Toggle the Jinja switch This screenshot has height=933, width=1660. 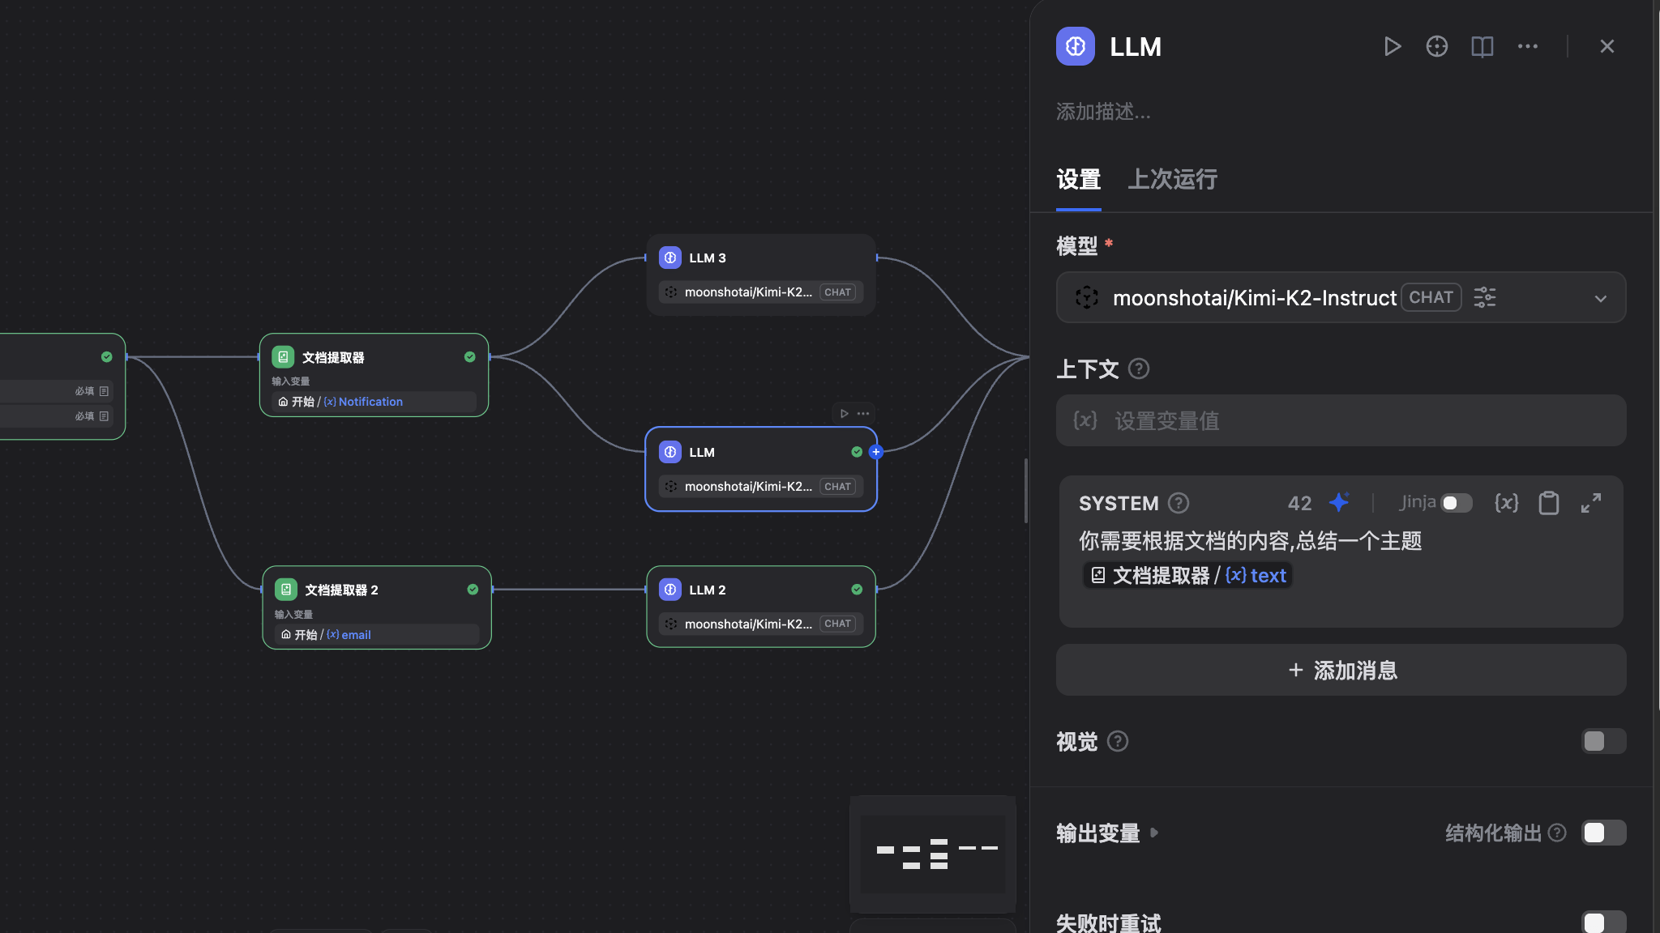click(x=1456, y=503)
